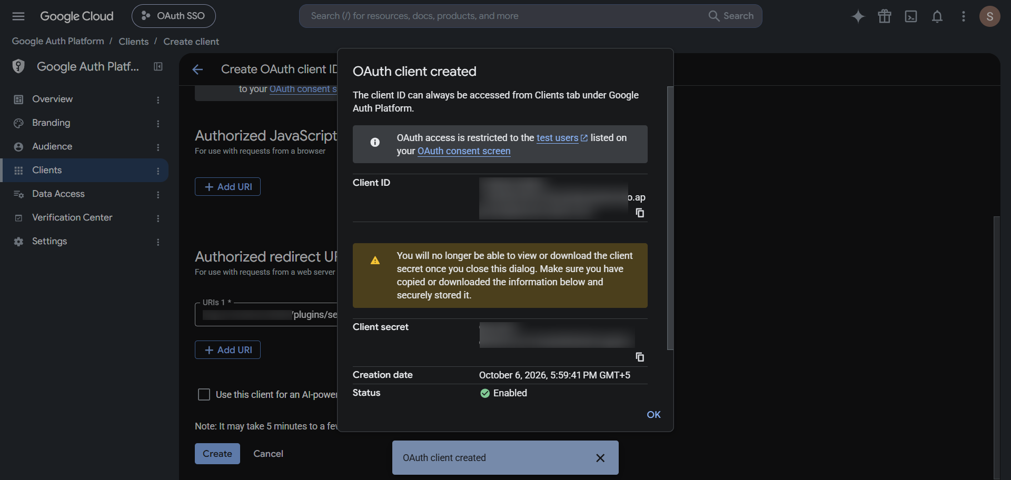The image size is (1011, 480).
Task: Click OK to close the dialog
Action: [x=653, y=415]
